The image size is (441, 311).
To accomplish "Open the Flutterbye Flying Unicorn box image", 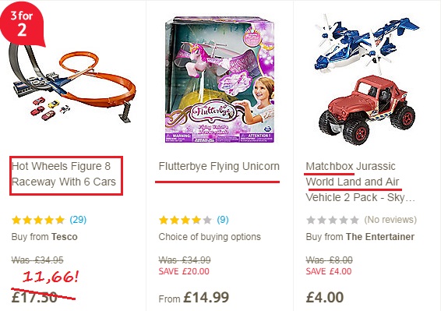I will click(x=220, y=80).
